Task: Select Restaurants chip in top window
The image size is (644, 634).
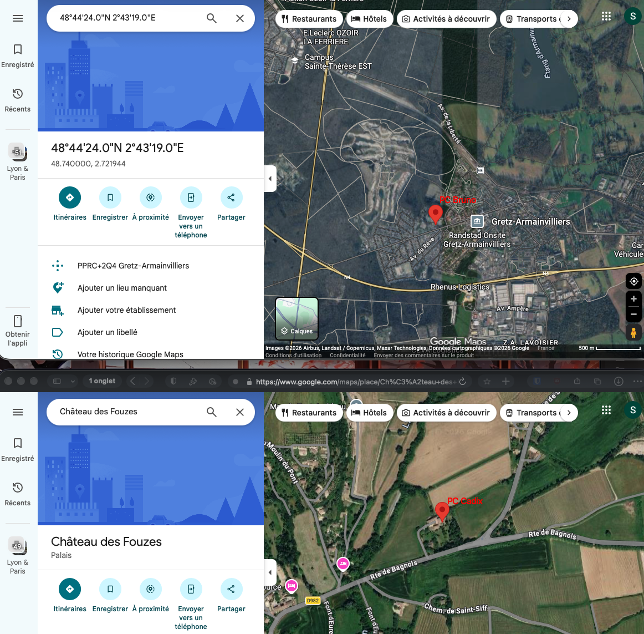Action: coord(309,19)
